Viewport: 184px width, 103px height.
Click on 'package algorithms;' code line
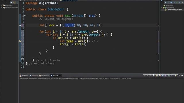coord(42,3)
